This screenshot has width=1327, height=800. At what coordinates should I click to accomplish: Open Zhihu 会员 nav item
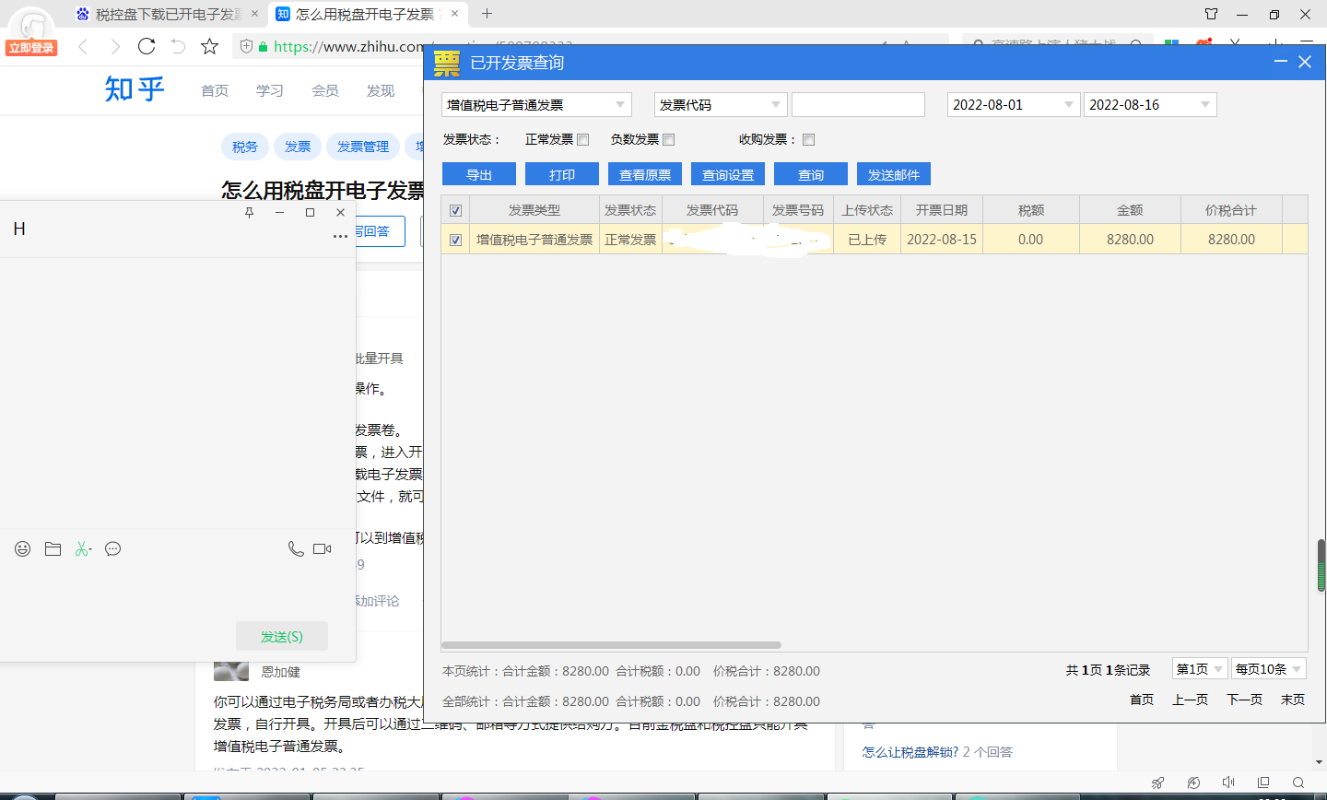[x=325, y=90]
